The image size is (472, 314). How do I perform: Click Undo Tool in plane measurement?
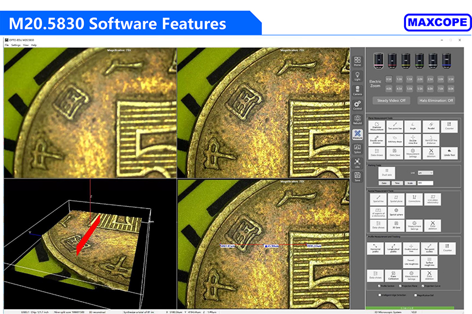(x=449, y=153)
